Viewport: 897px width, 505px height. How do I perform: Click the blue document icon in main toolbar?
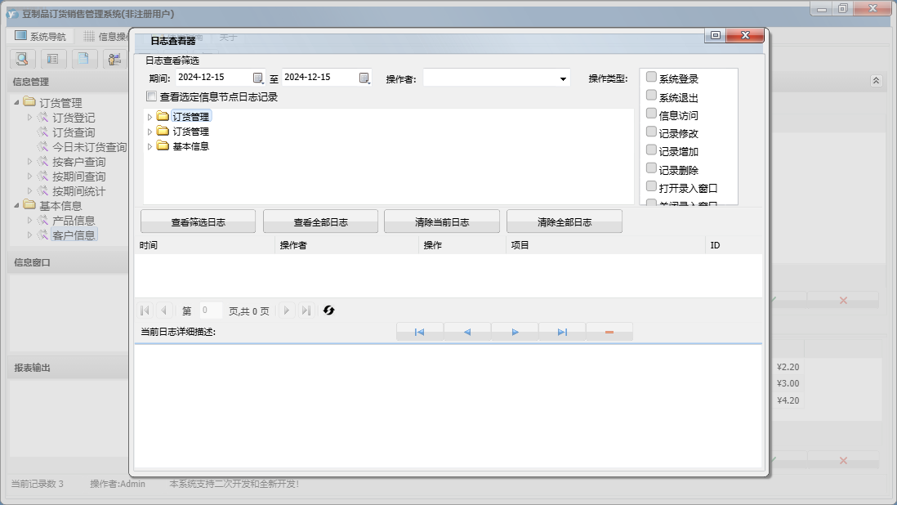(84, 58)
